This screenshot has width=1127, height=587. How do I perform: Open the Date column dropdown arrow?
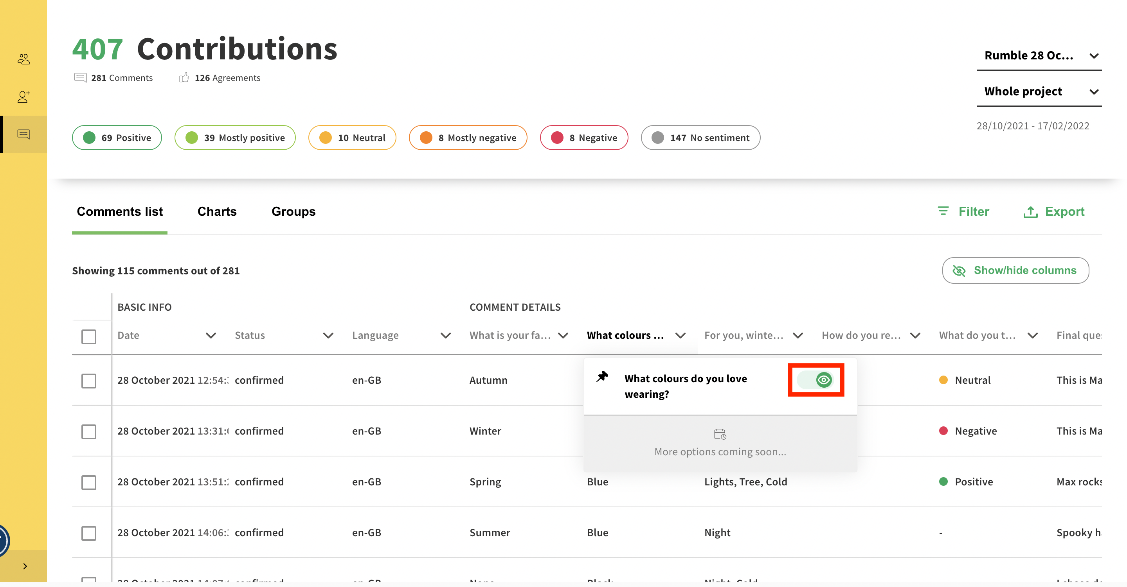[x=211, y=335]
